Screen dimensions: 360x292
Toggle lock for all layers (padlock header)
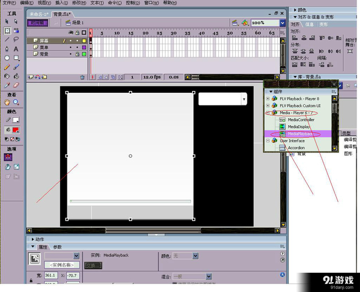click(78, 33)
